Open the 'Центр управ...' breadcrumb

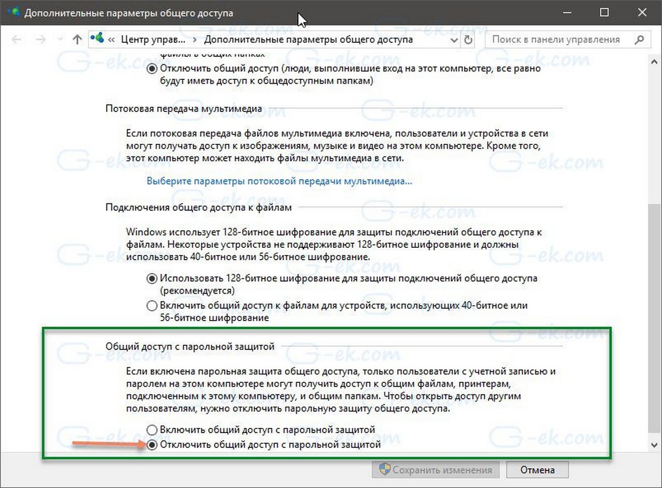pyautogui.click(x=154, y=40)
